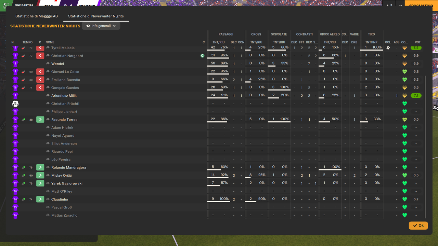This screenshot has height=246, width=438.
Task: Click the Spogliatoio button
Action: (x=421, y=5)
